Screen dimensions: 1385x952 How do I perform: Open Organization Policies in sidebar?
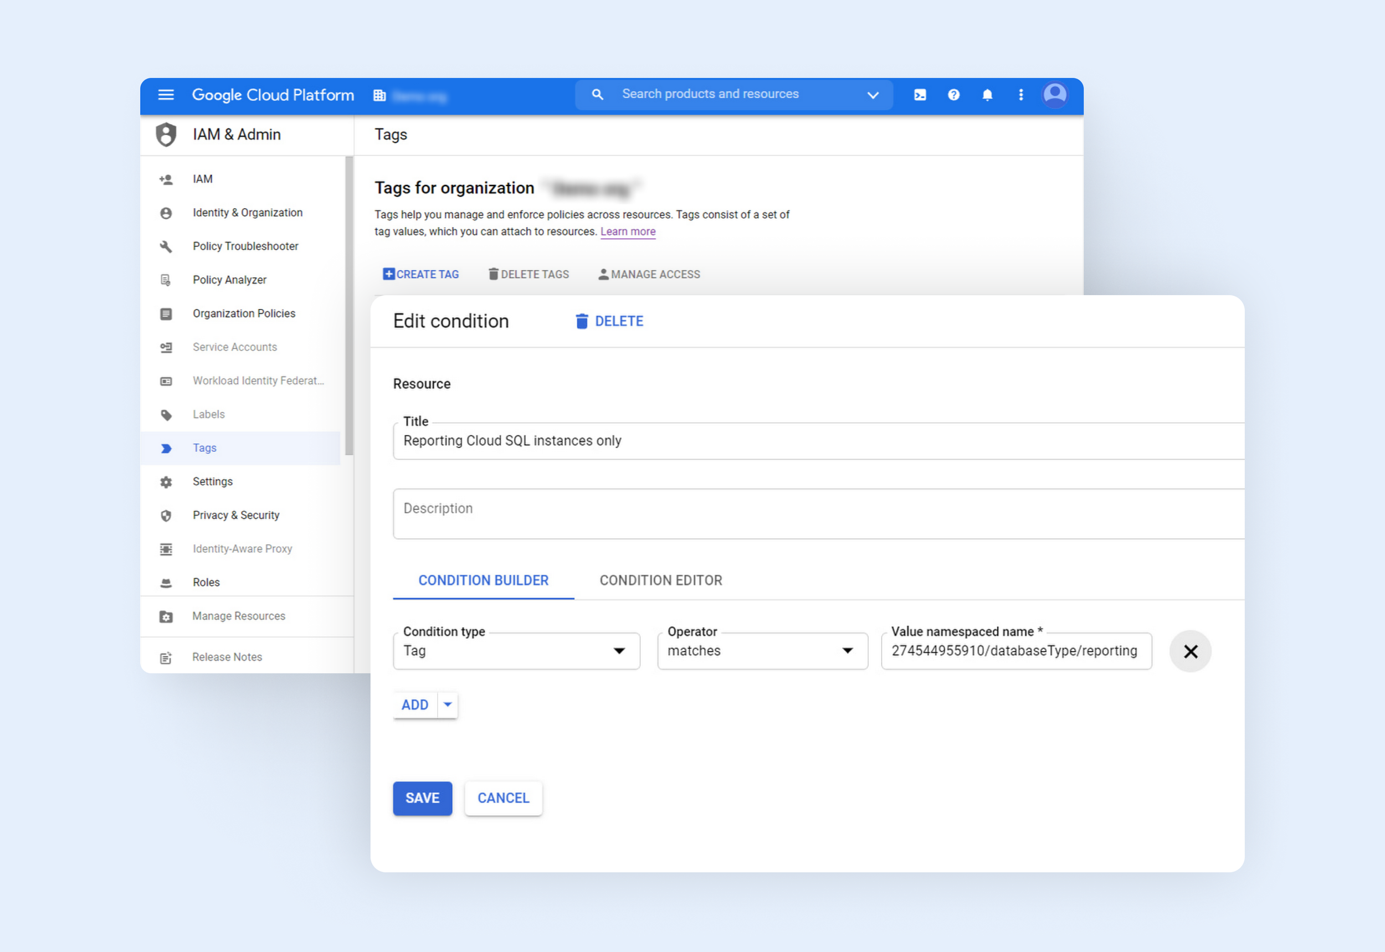coord(243,314)
